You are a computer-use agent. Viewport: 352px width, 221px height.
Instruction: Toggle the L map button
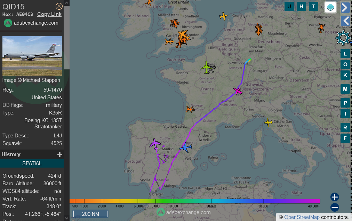[x=345, y=54]
